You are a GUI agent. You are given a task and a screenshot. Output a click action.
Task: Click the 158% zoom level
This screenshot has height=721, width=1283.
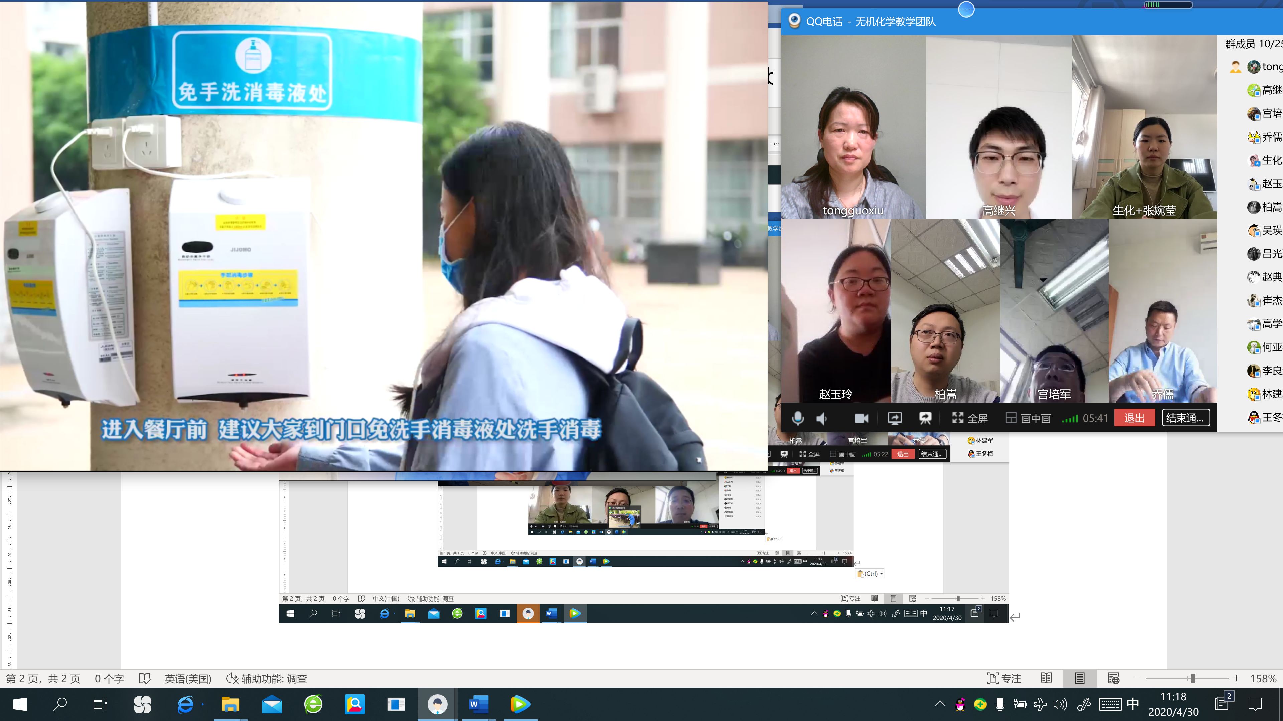tap(1263, 678)
